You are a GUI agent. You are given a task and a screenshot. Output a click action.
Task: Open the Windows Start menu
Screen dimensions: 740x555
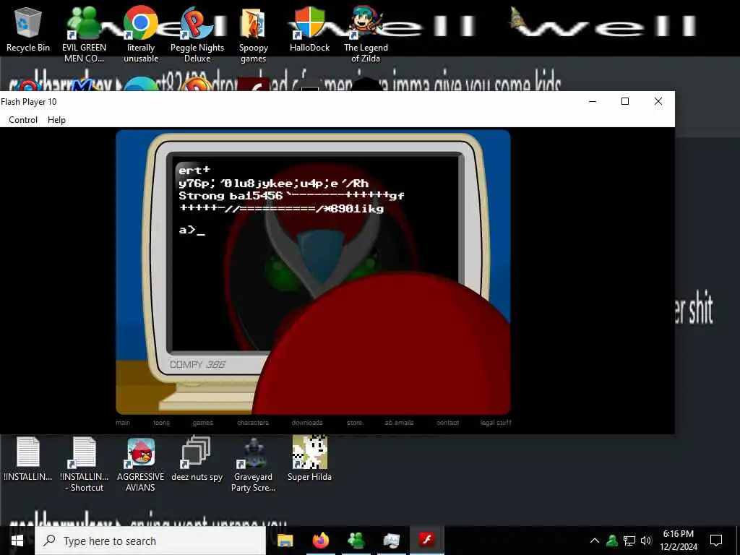click(x=17, y=541)
